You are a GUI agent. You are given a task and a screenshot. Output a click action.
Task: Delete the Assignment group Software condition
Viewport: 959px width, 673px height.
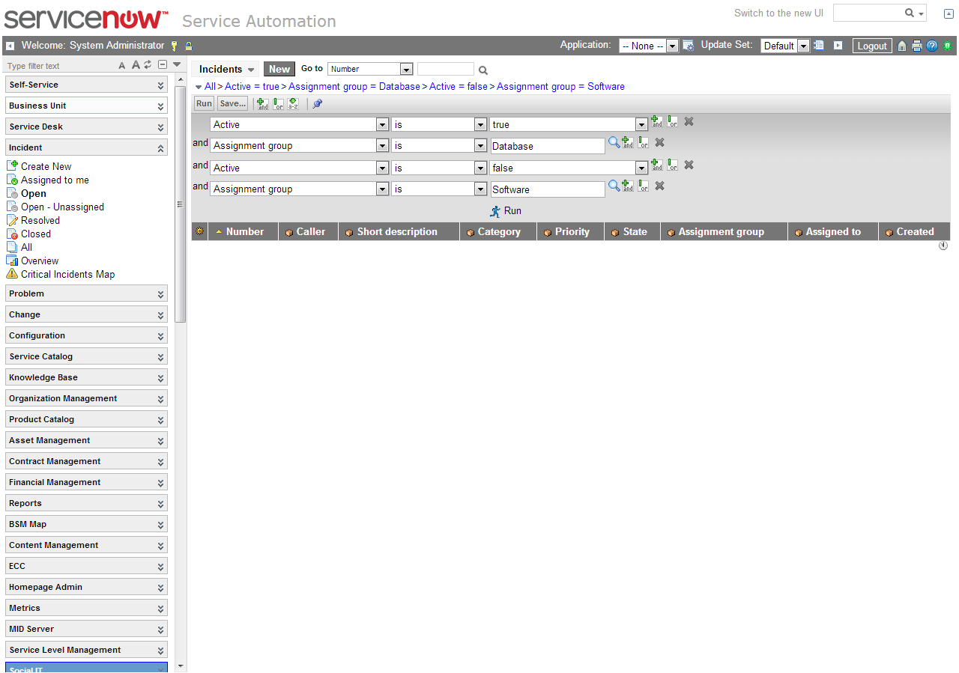point(659,186)
